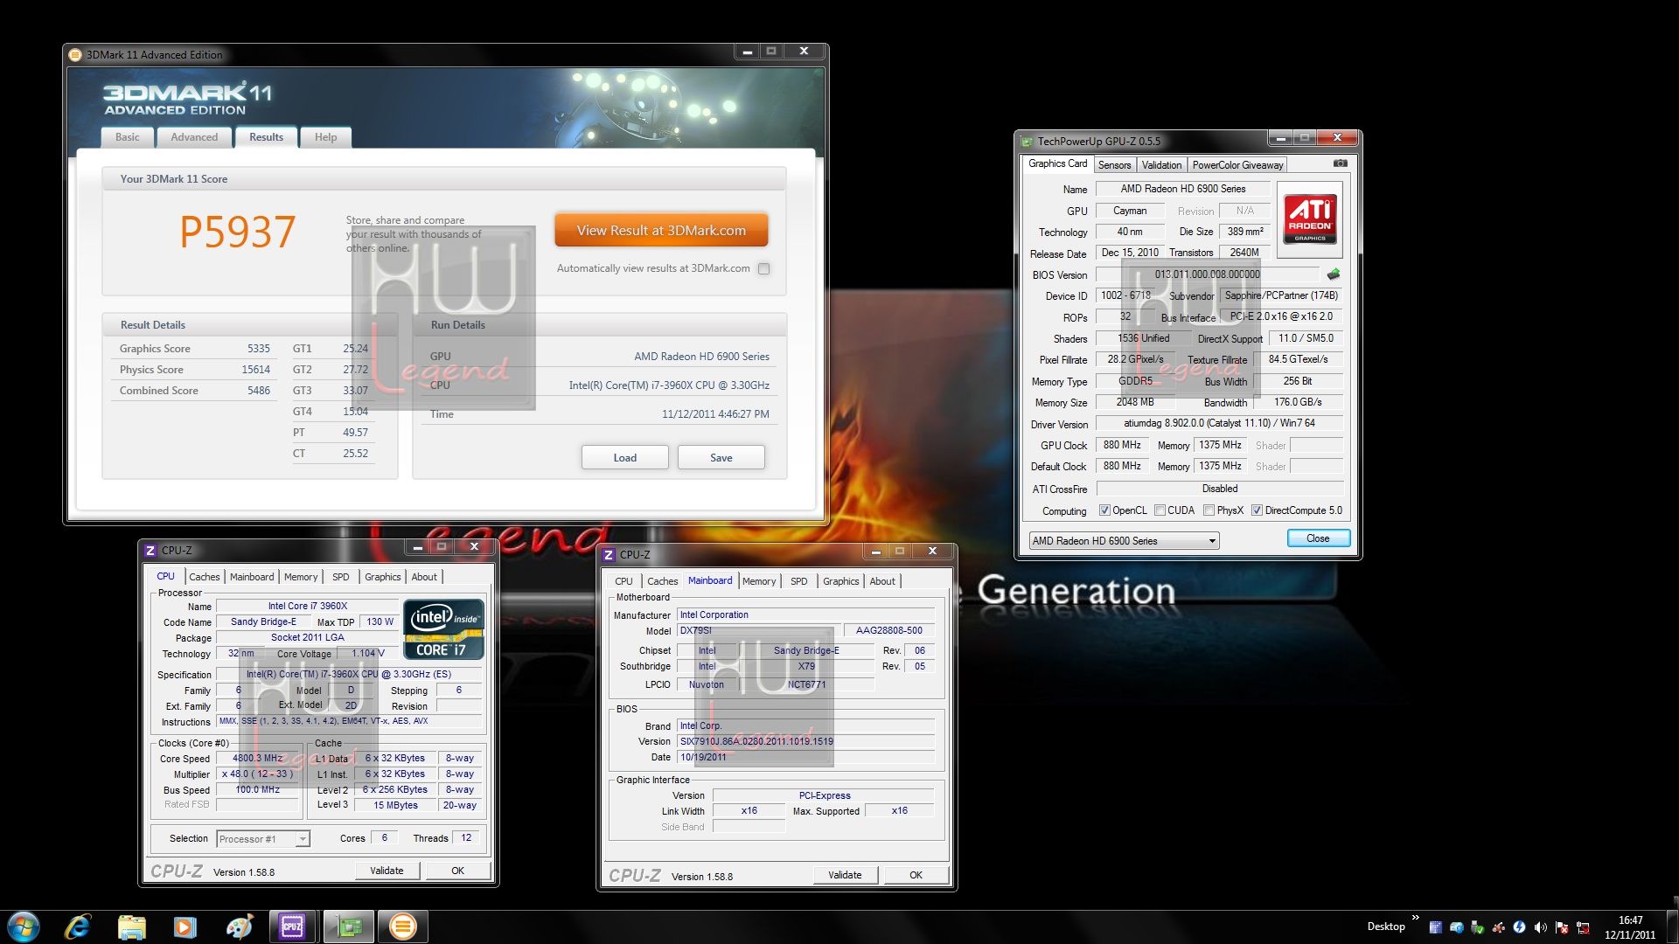Switch to the Advanced tab in 3DMark 11
This screenshot has height=944, width=1679.
pos(194,137)
